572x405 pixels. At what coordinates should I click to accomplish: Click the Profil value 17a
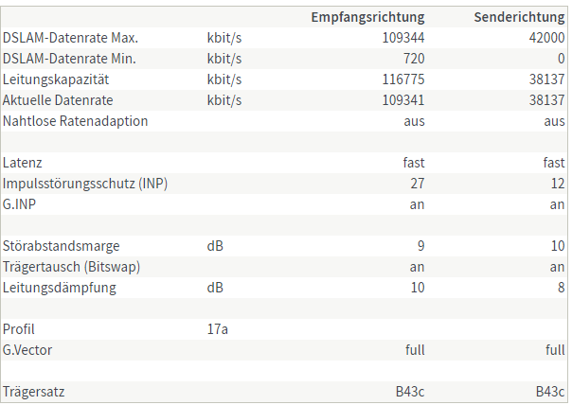[x=218, y=329]
